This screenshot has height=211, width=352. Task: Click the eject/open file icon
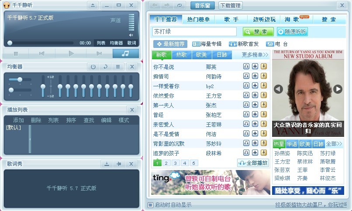pos(92,5)
